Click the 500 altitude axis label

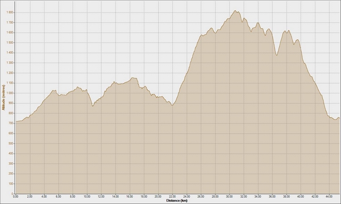tap(11, 143)
